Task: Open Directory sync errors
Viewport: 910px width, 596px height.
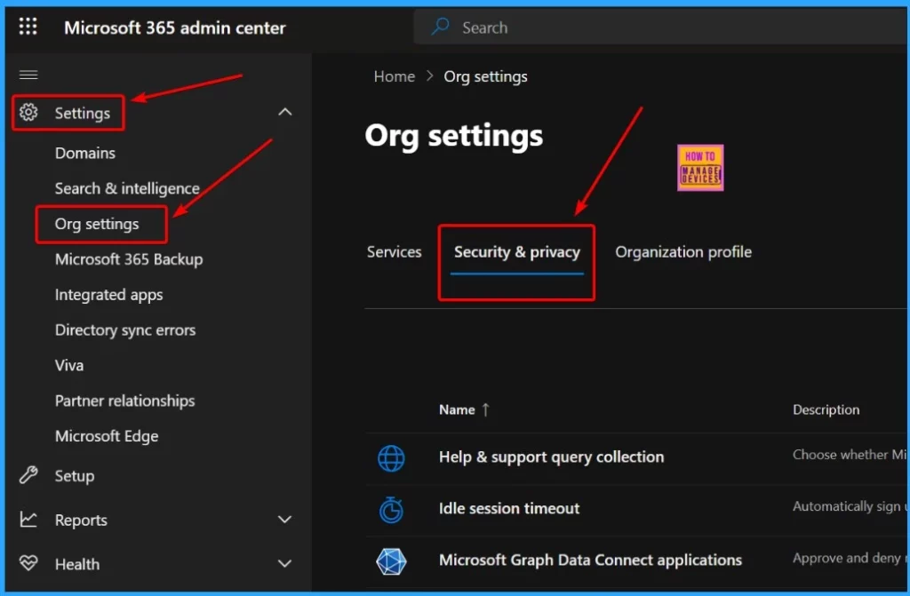Action: click(x=125, y=330)
